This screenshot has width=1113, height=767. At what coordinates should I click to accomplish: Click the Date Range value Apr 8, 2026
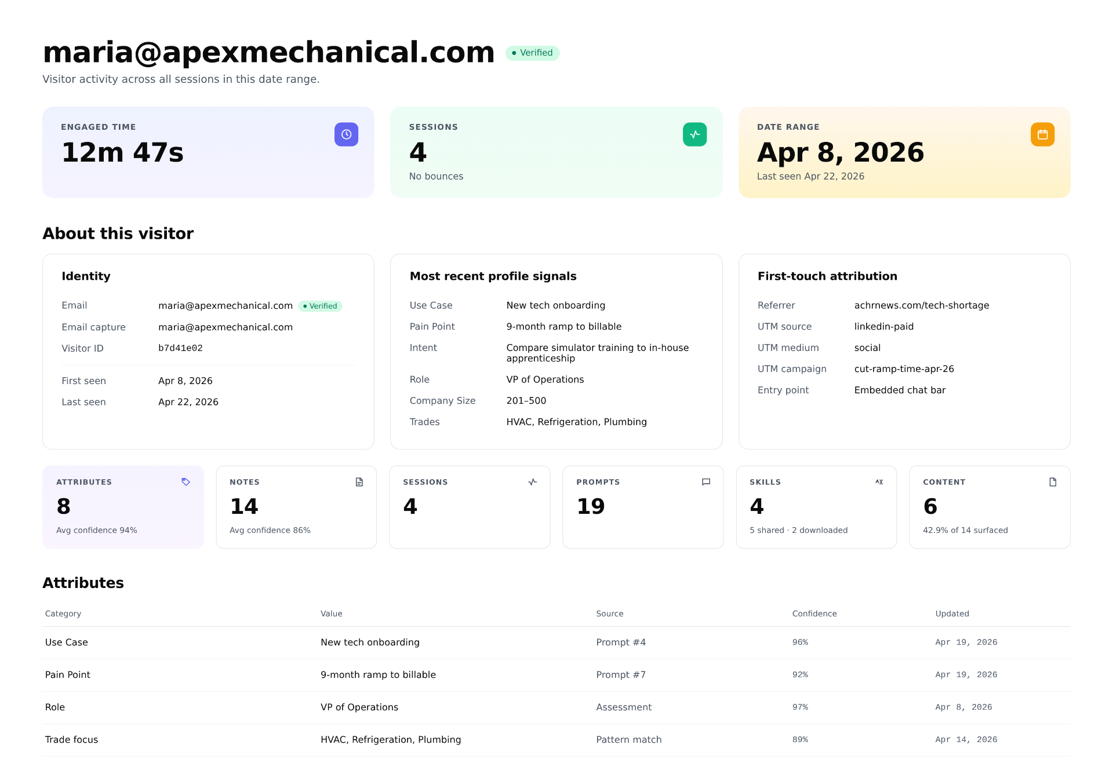click(x=841, y=152)
